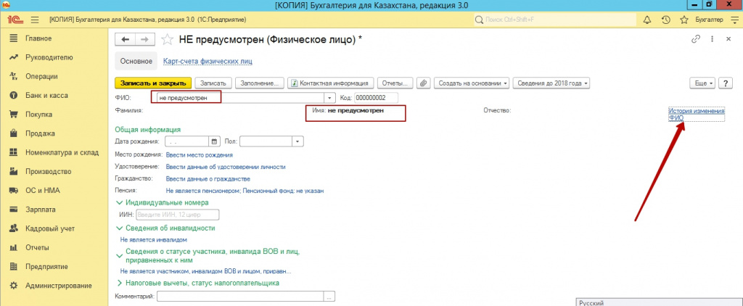Click Ввести данные о гражданстве link
The height and width of the screenshot is (306, 743).
point(208,179)
